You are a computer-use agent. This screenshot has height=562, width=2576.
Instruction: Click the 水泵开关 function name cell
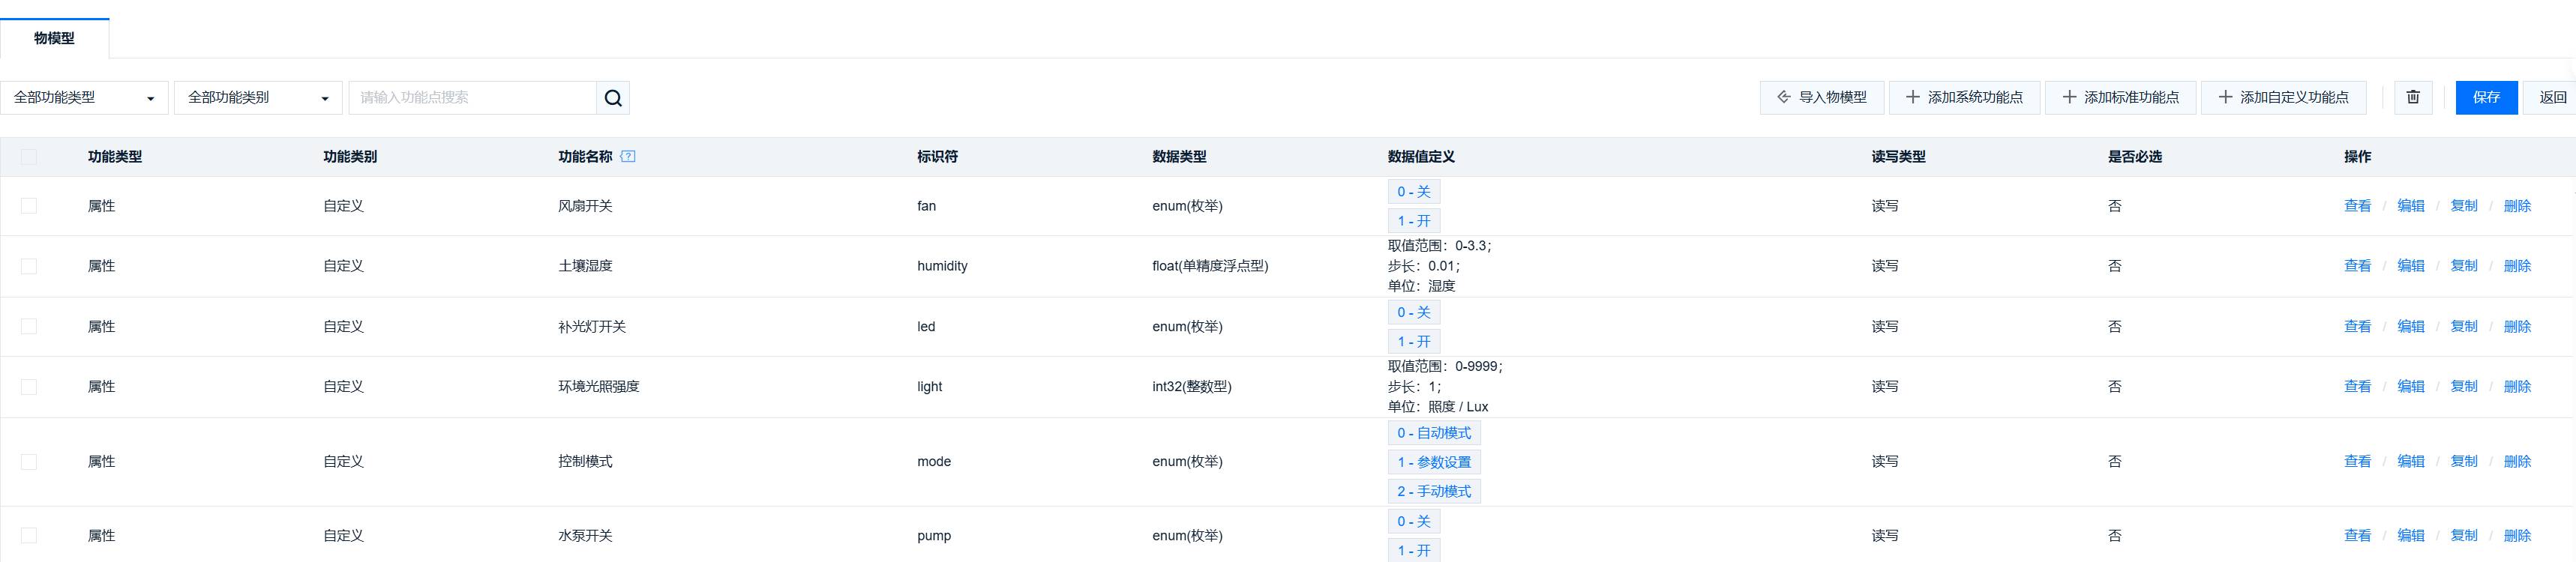point(585,536)
